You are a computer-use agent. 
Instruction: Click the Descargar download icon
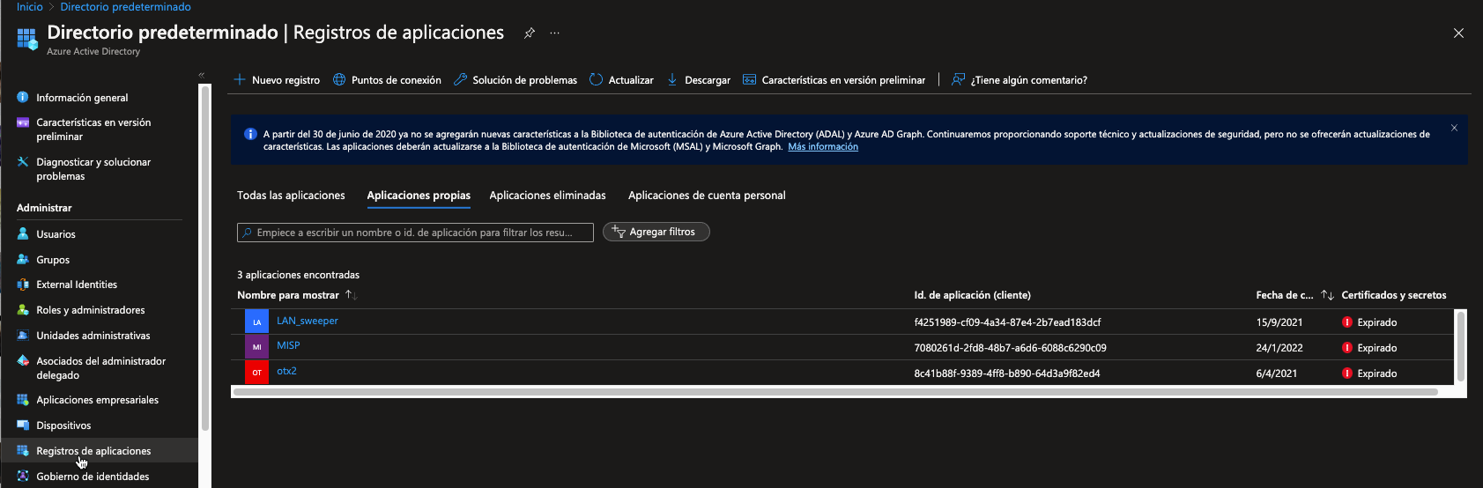(x=672, y=80)
